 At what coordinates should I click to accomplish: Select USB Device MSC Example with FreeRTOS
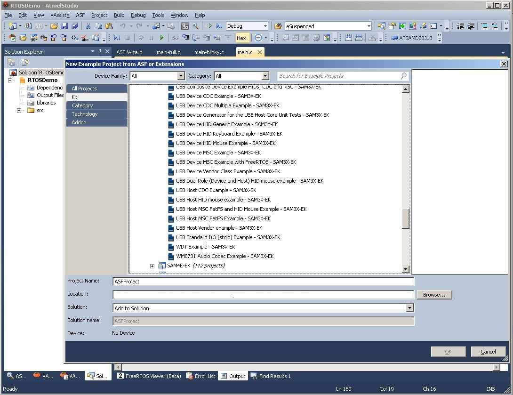(x=236, y=162)
